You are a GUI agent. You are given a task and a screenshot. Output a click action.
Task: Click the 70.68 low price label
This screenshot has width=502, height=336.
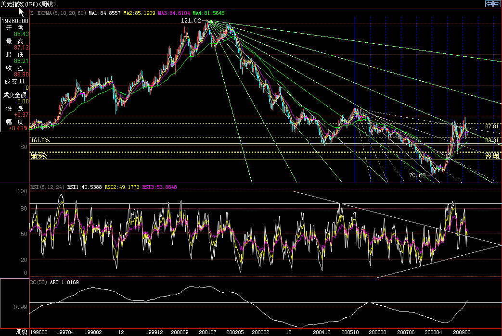(x=417, y=175)
